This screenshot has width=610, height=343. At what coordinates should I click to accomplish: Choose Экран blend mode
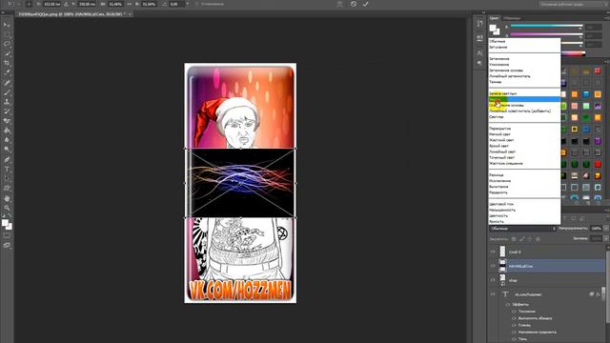[524, 99]
